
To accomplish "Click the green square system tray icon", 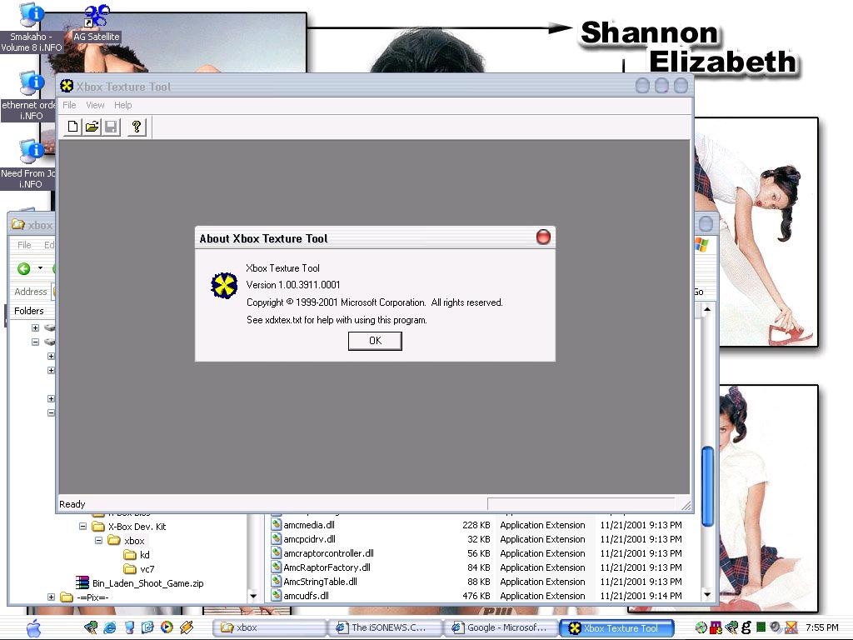I will 761,627.
